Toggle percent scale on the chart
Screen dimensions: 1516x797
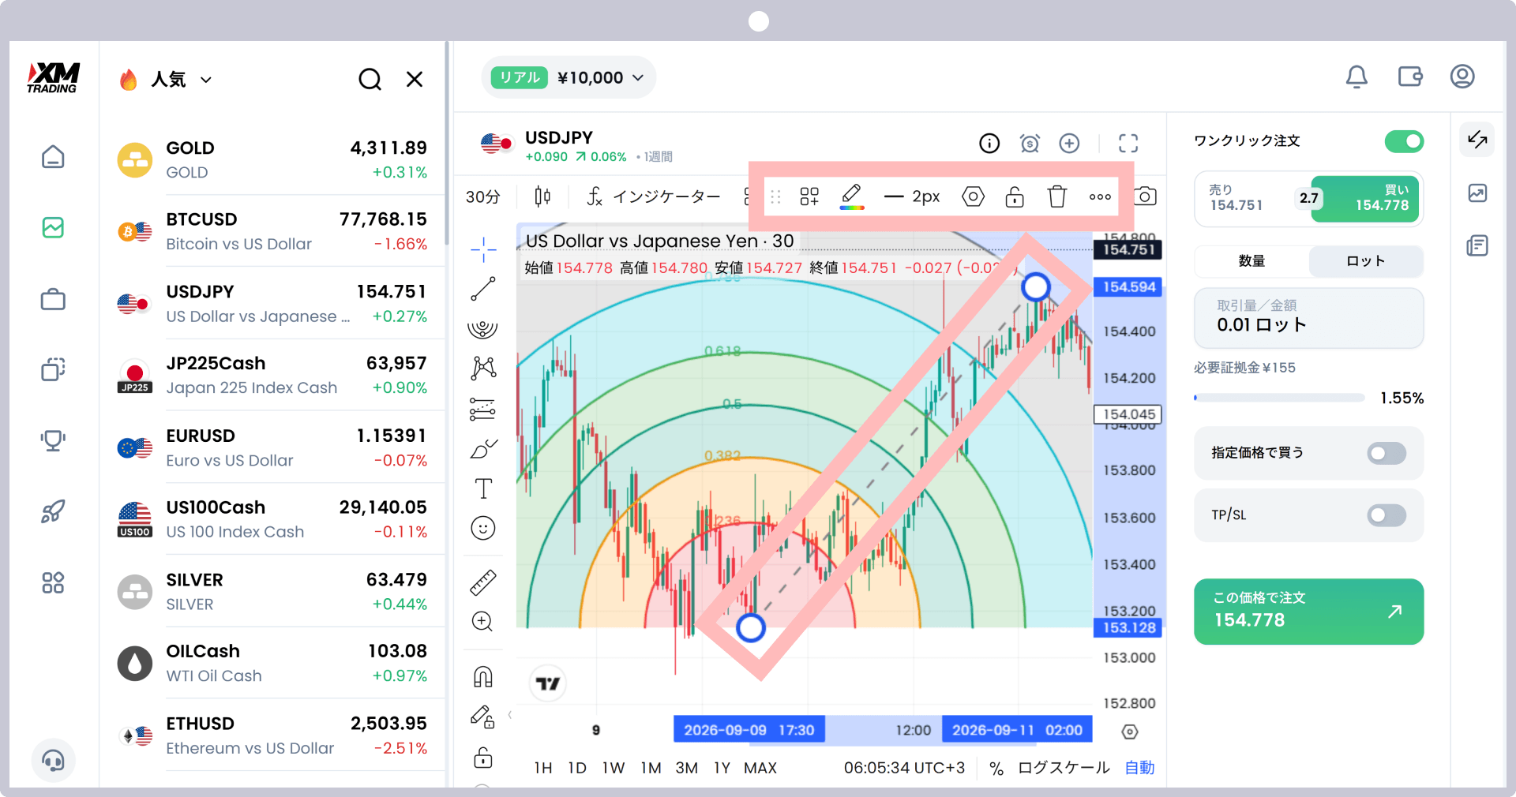(x=996, y=768)
